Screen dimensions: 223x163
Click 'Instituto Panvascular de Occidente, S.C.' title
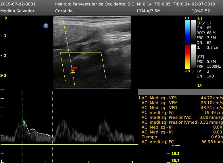tap(95, 4)
